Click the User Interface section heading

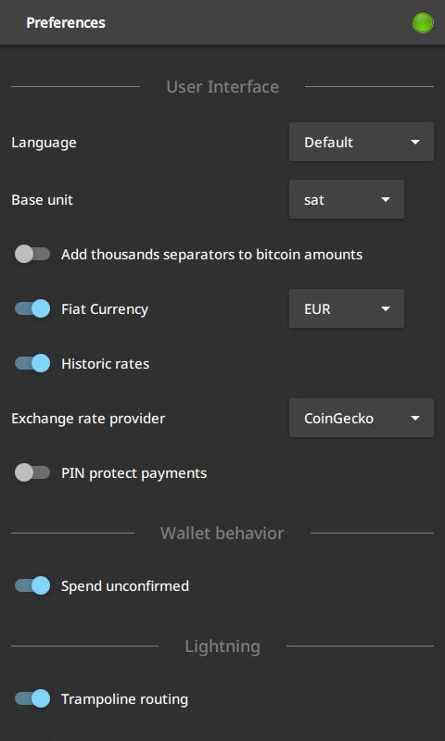(222, 87)
